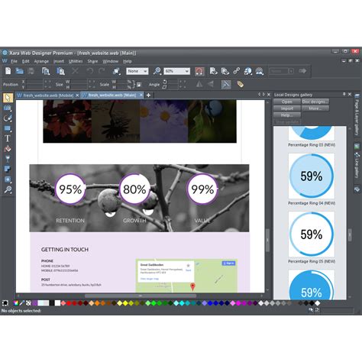Image resolution: width=362 pixels, height=362 pixels.
Task: Click the Undo arrow icon
Action: point(90,71)
